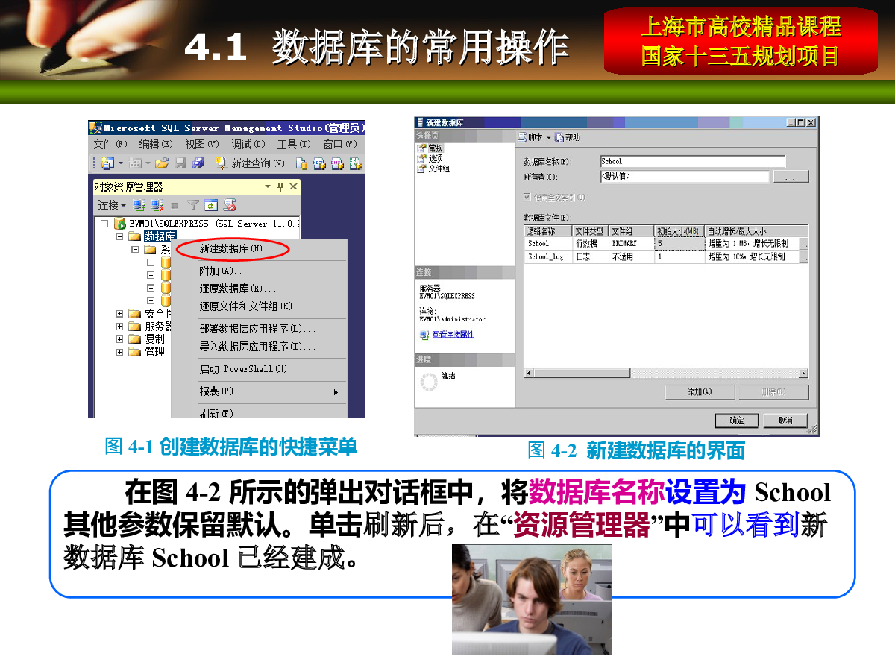Screen dimensions: 895x671
Task: Choose 导入数据层应用程序(I)... menu entry
Action: tap(259, 347)
